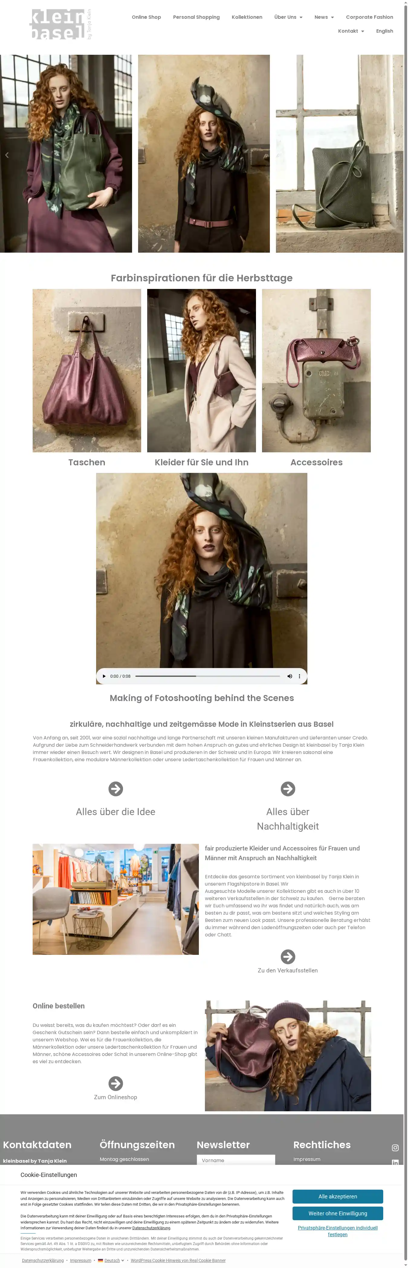Open the Deutsch language selector in cookie banner
408x1268 pixels.
pos(111,1260)
